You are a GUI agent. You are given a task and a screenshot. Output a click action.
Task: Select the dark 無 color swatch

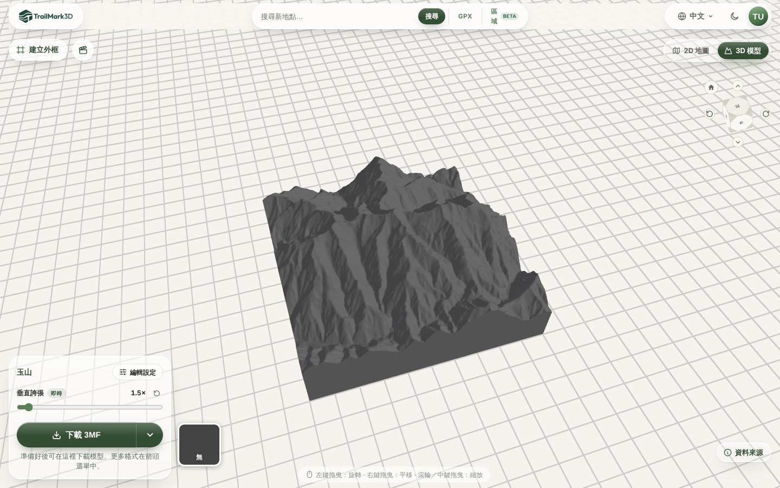pyautogui.click(x=199, y=445)
